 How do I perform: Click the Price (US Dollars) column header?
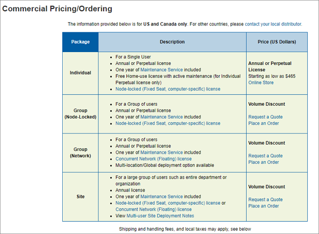276,42
